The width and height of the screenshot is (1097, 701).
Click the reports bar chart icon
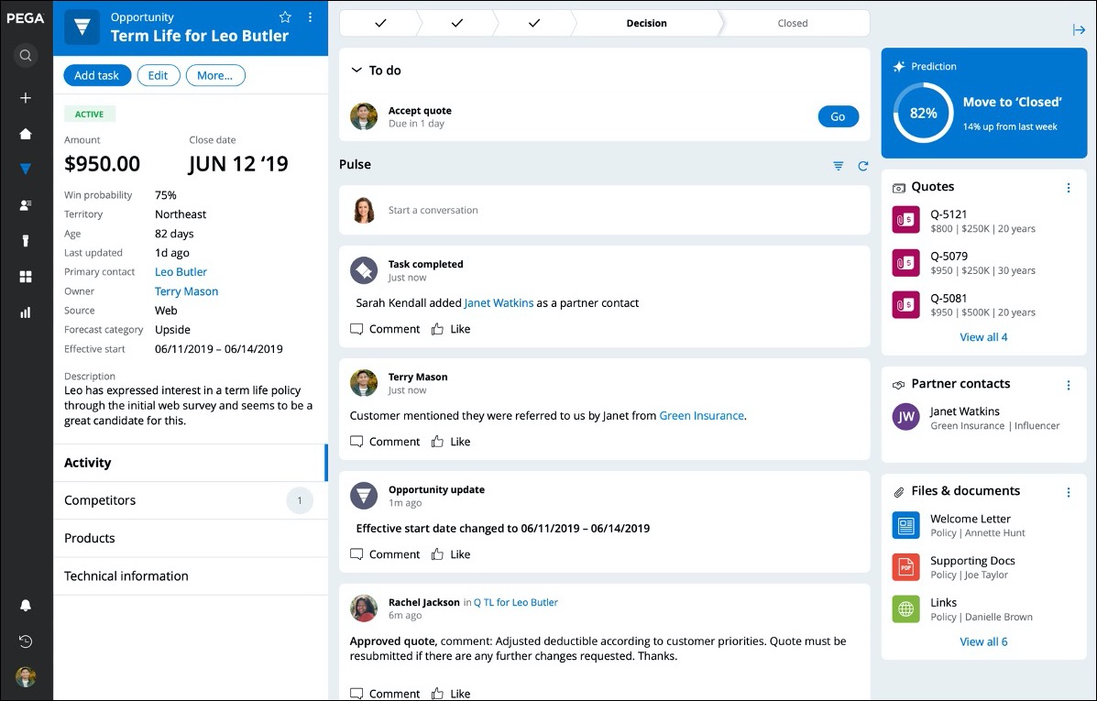pos(26,312)
